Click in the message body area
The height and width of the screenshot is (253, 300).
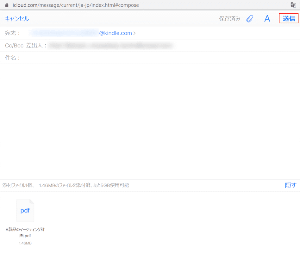150,121
